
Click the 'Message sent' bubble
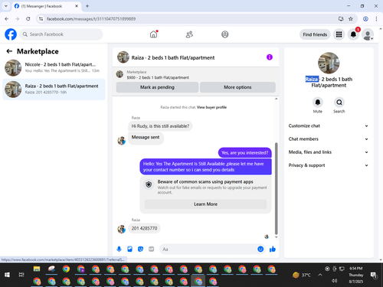click(x=146, y=138)
